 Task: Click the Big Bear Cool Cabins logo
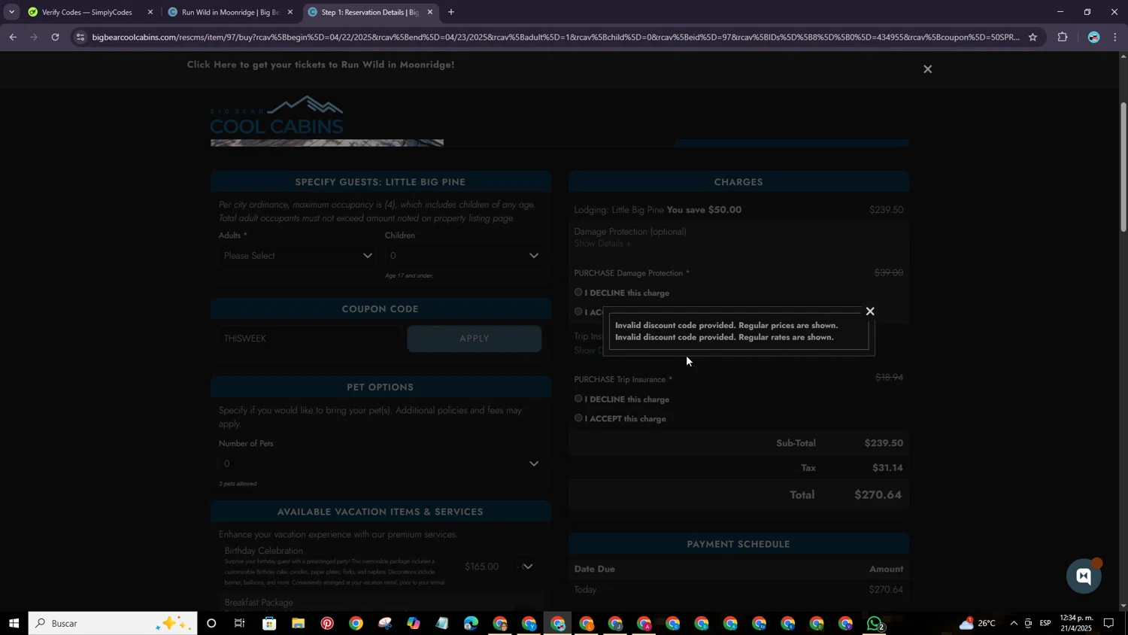[277, 115]
